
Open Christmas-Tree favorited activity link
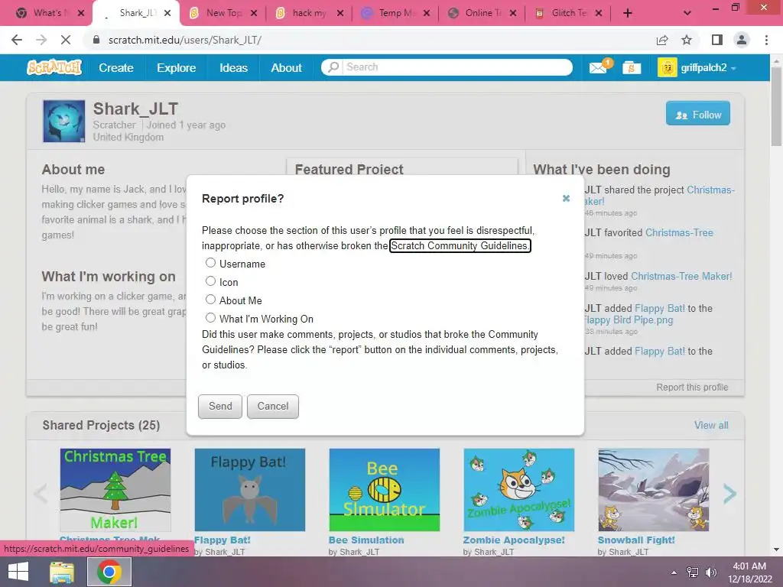pos(679,232)
